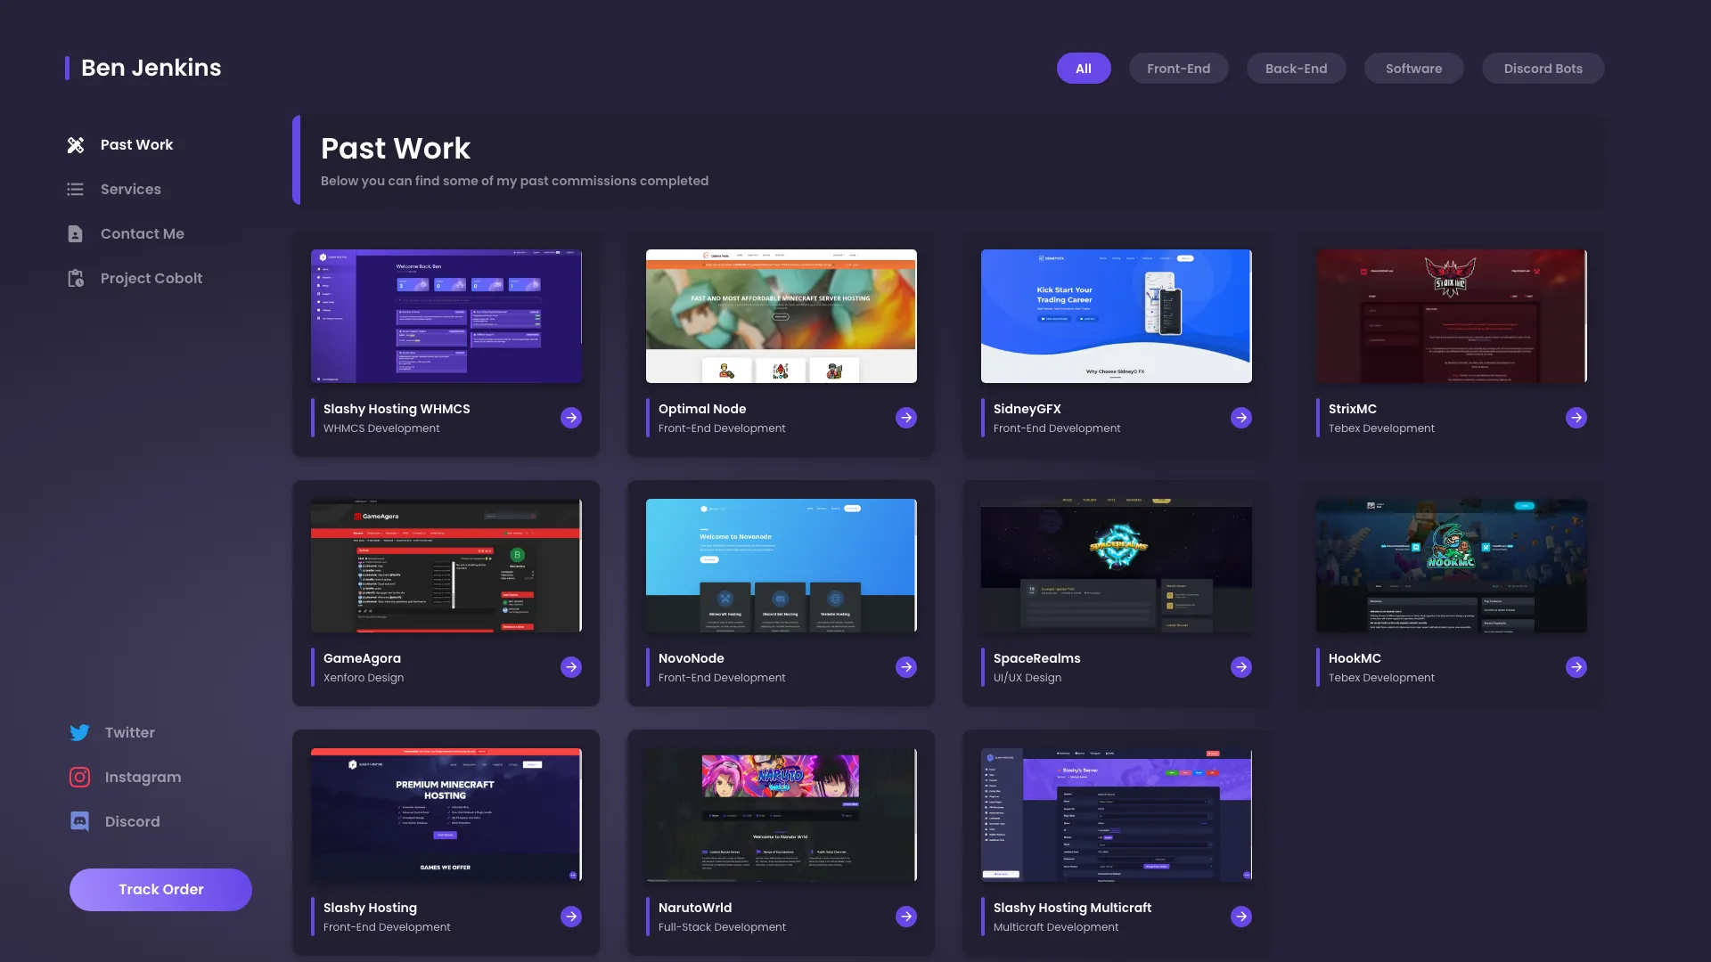This screenshot has height=962, width=1711.
Task: Click the Discord logo icon
Action: click(x=80, y=822)
